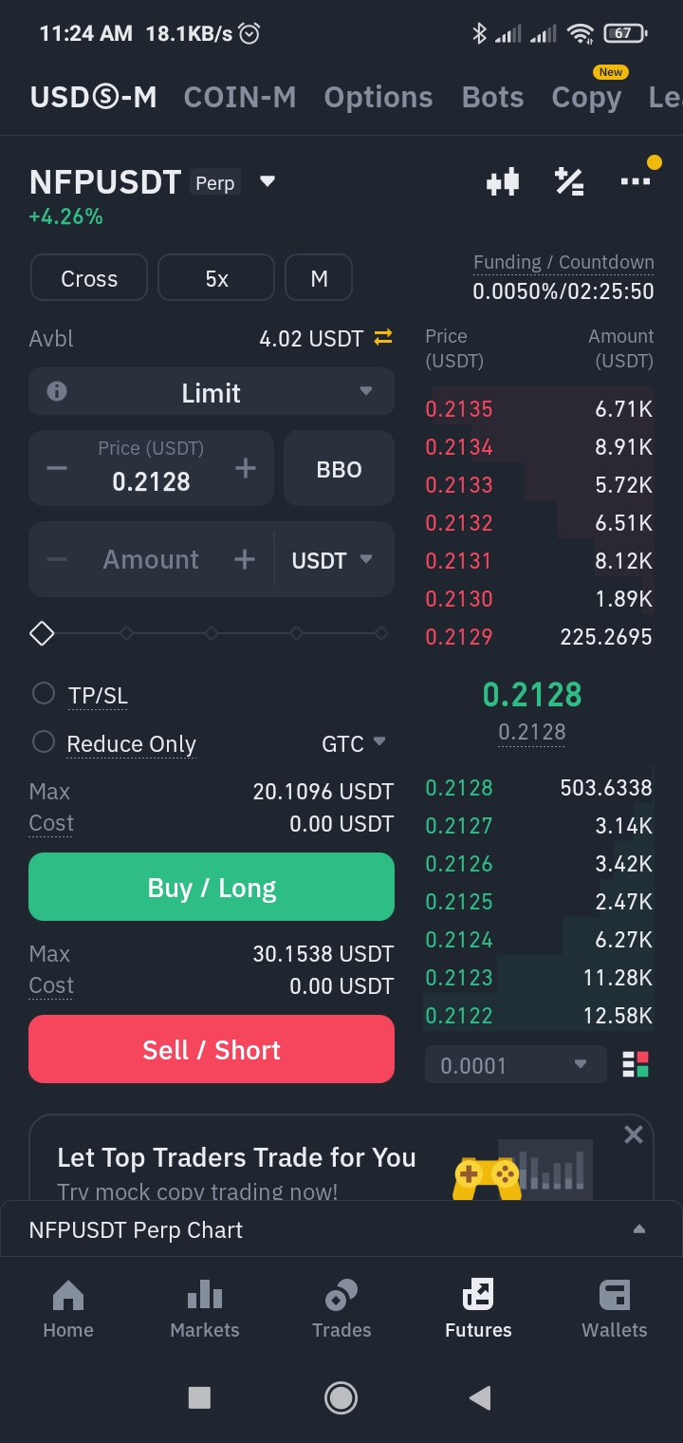Open the Limit order type dropdown
683x1443 pixels.
[x=365, y=391]
